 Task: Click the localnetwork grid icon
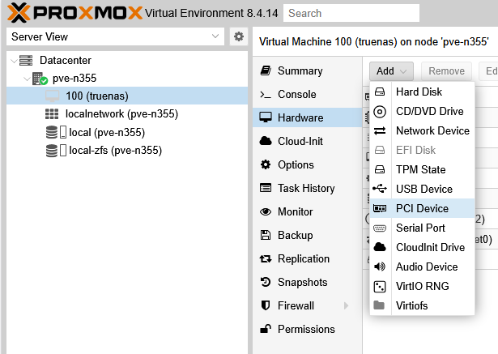tap(52, 113)
